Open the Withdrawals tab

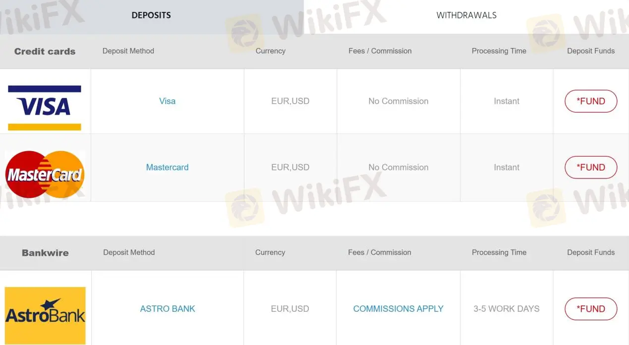466,15
